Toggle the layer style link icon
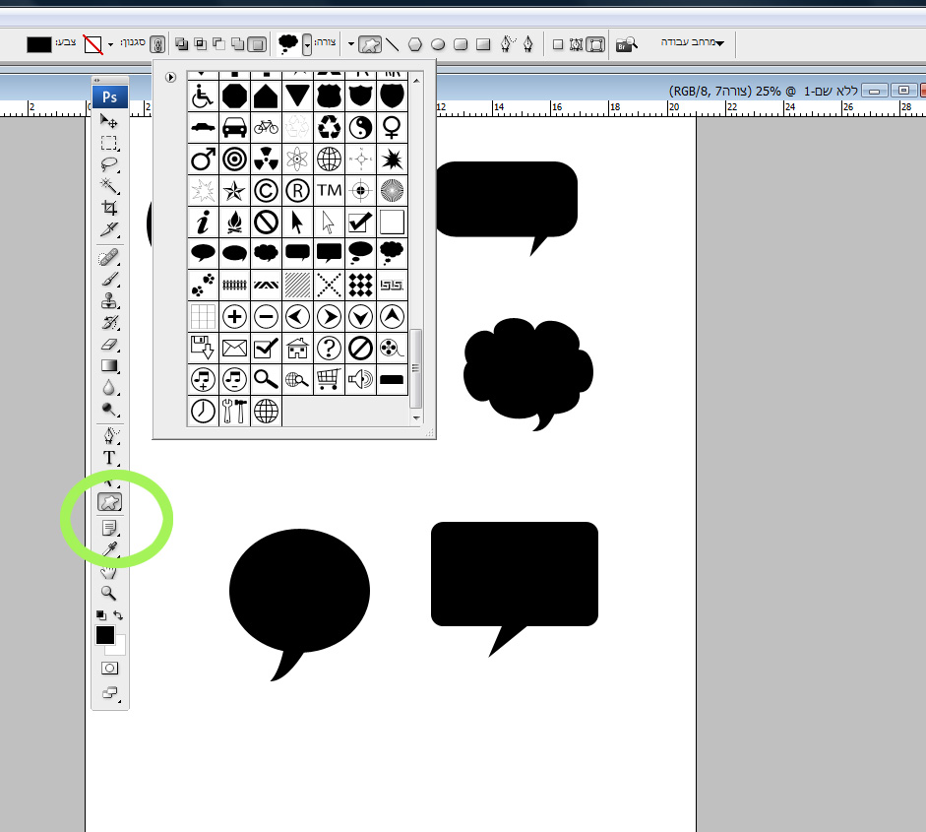926x832 pixels. pyautogui.click(x=157, y=44)
